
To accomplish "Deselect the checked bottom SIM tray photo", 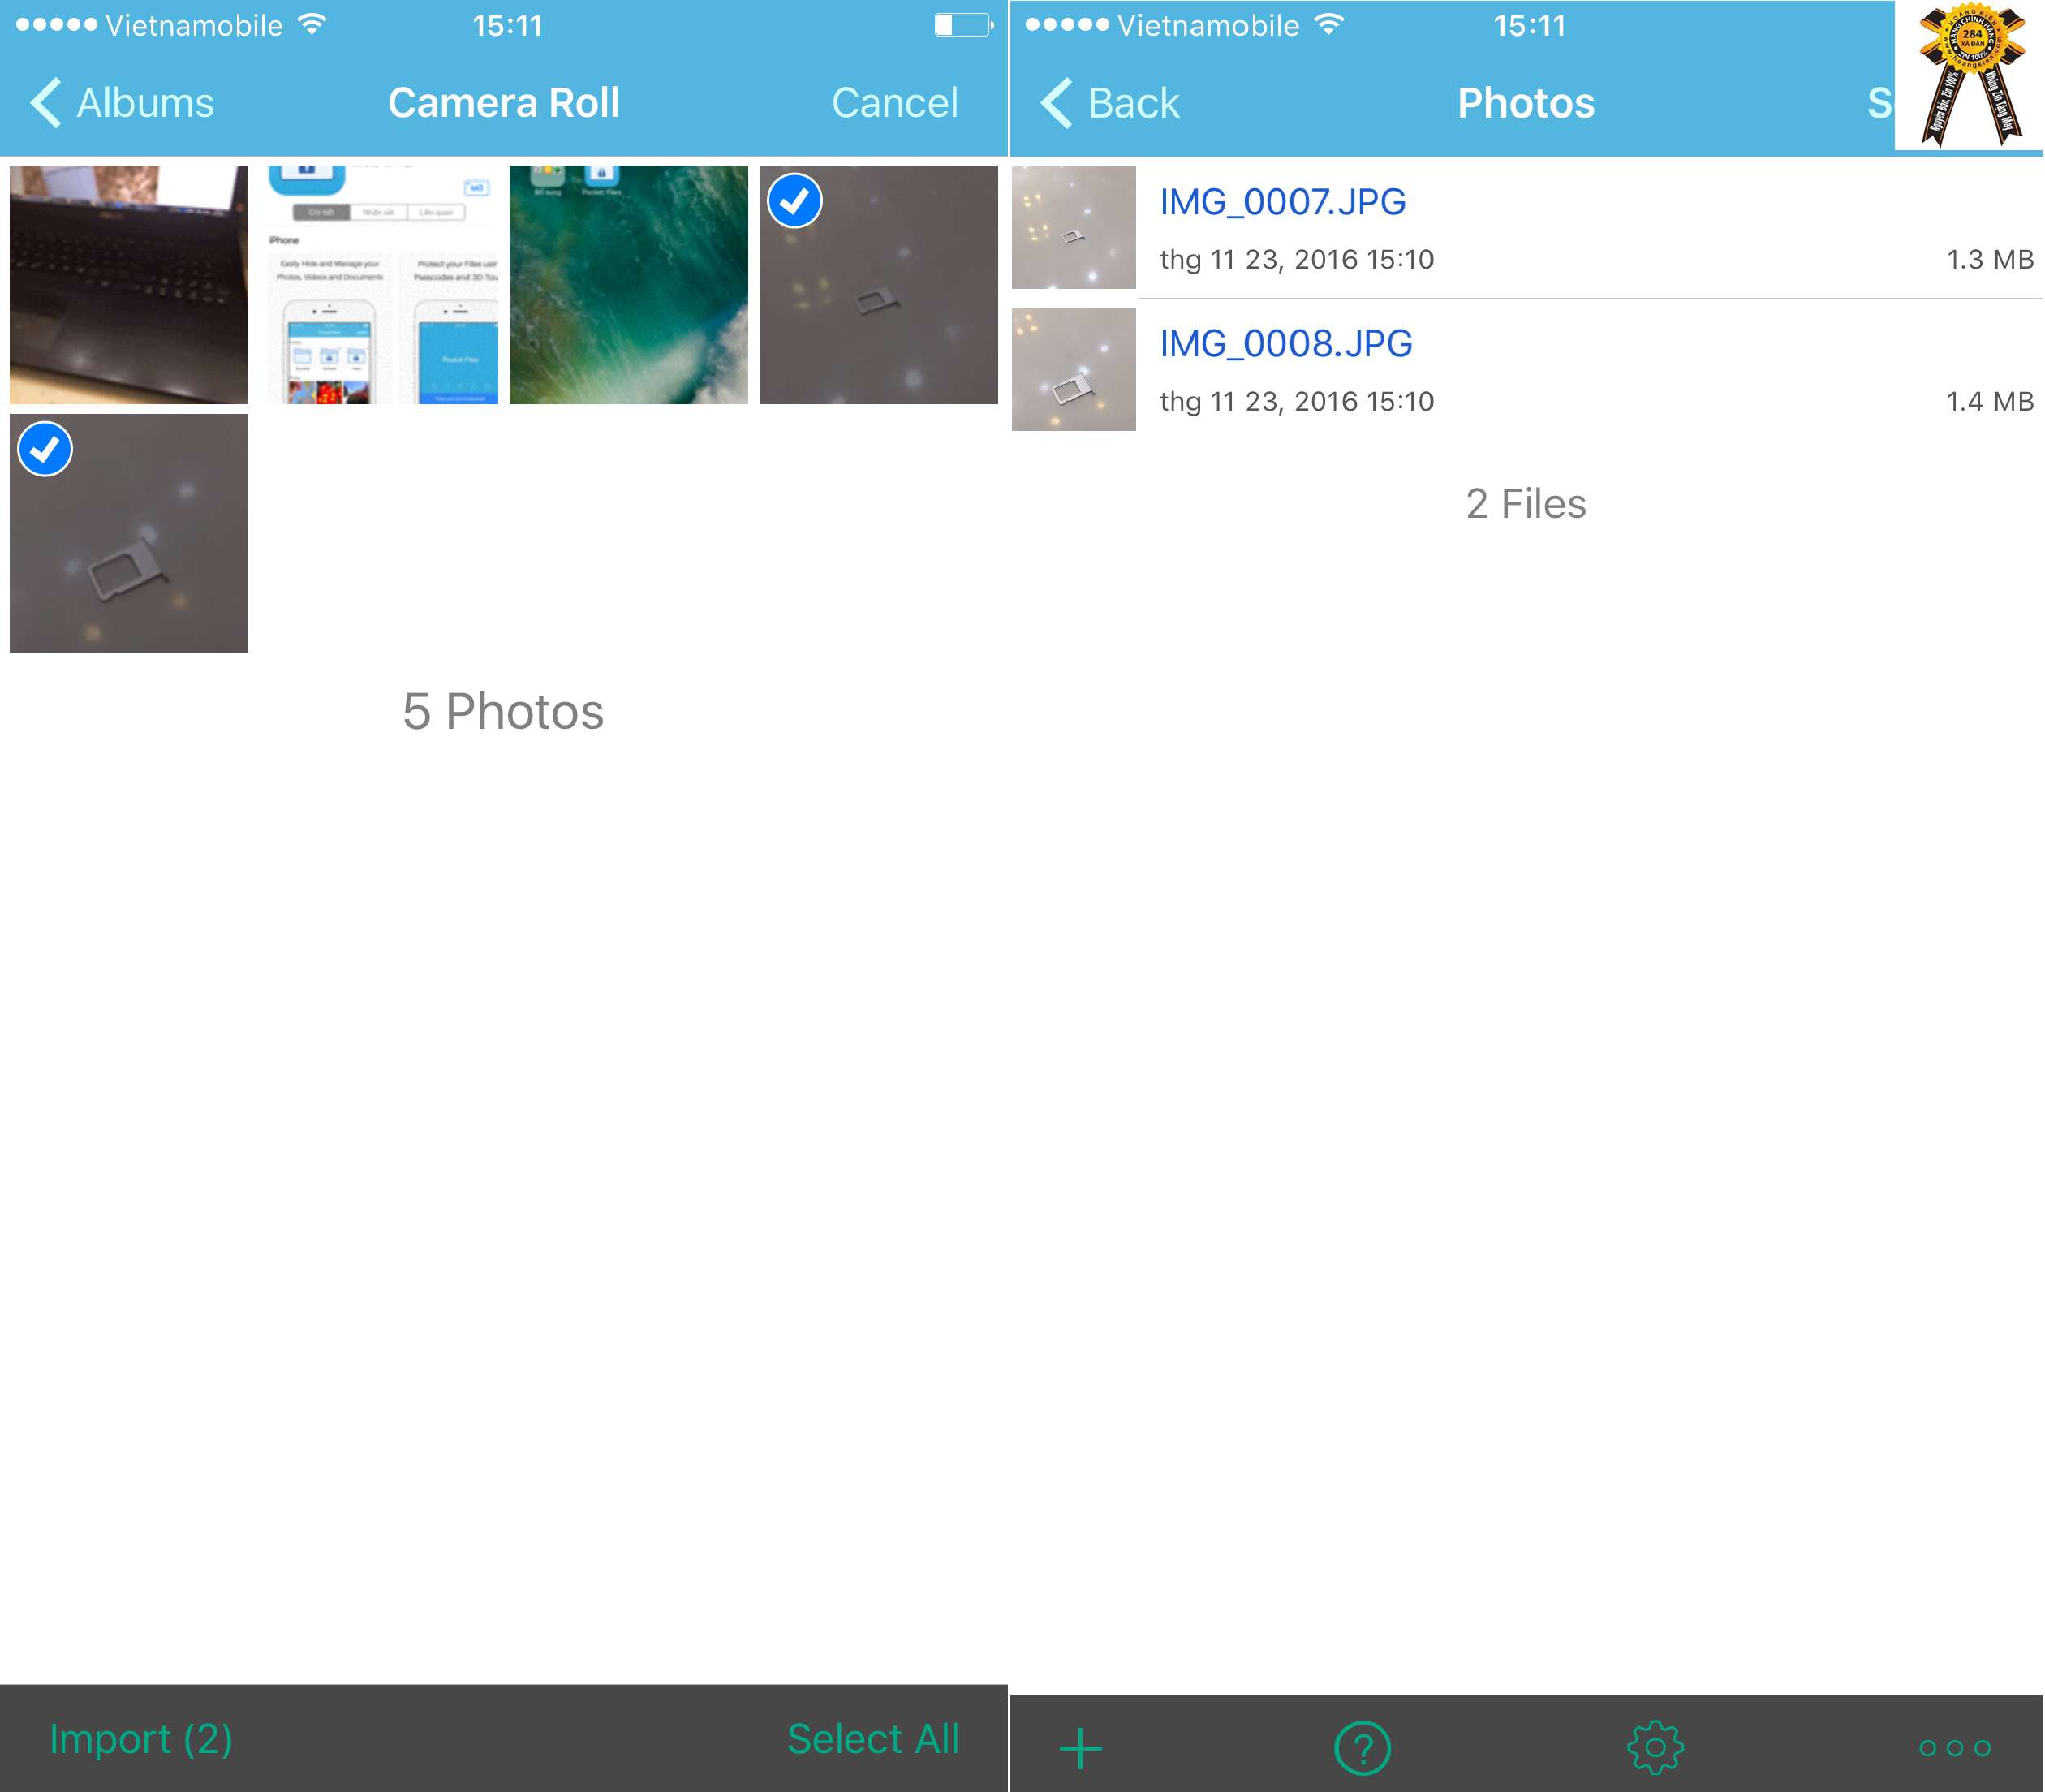I will (x=129, y=533).
